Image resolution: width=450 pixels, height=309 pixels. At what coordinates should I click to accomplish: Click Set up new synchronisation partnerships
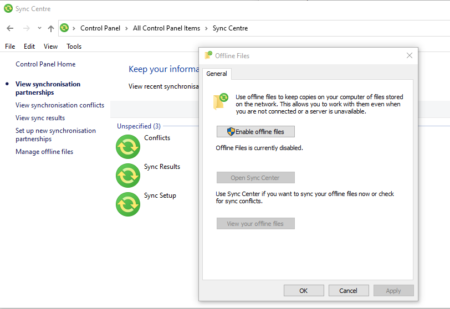pyautogui.click(x=55, y=135)
